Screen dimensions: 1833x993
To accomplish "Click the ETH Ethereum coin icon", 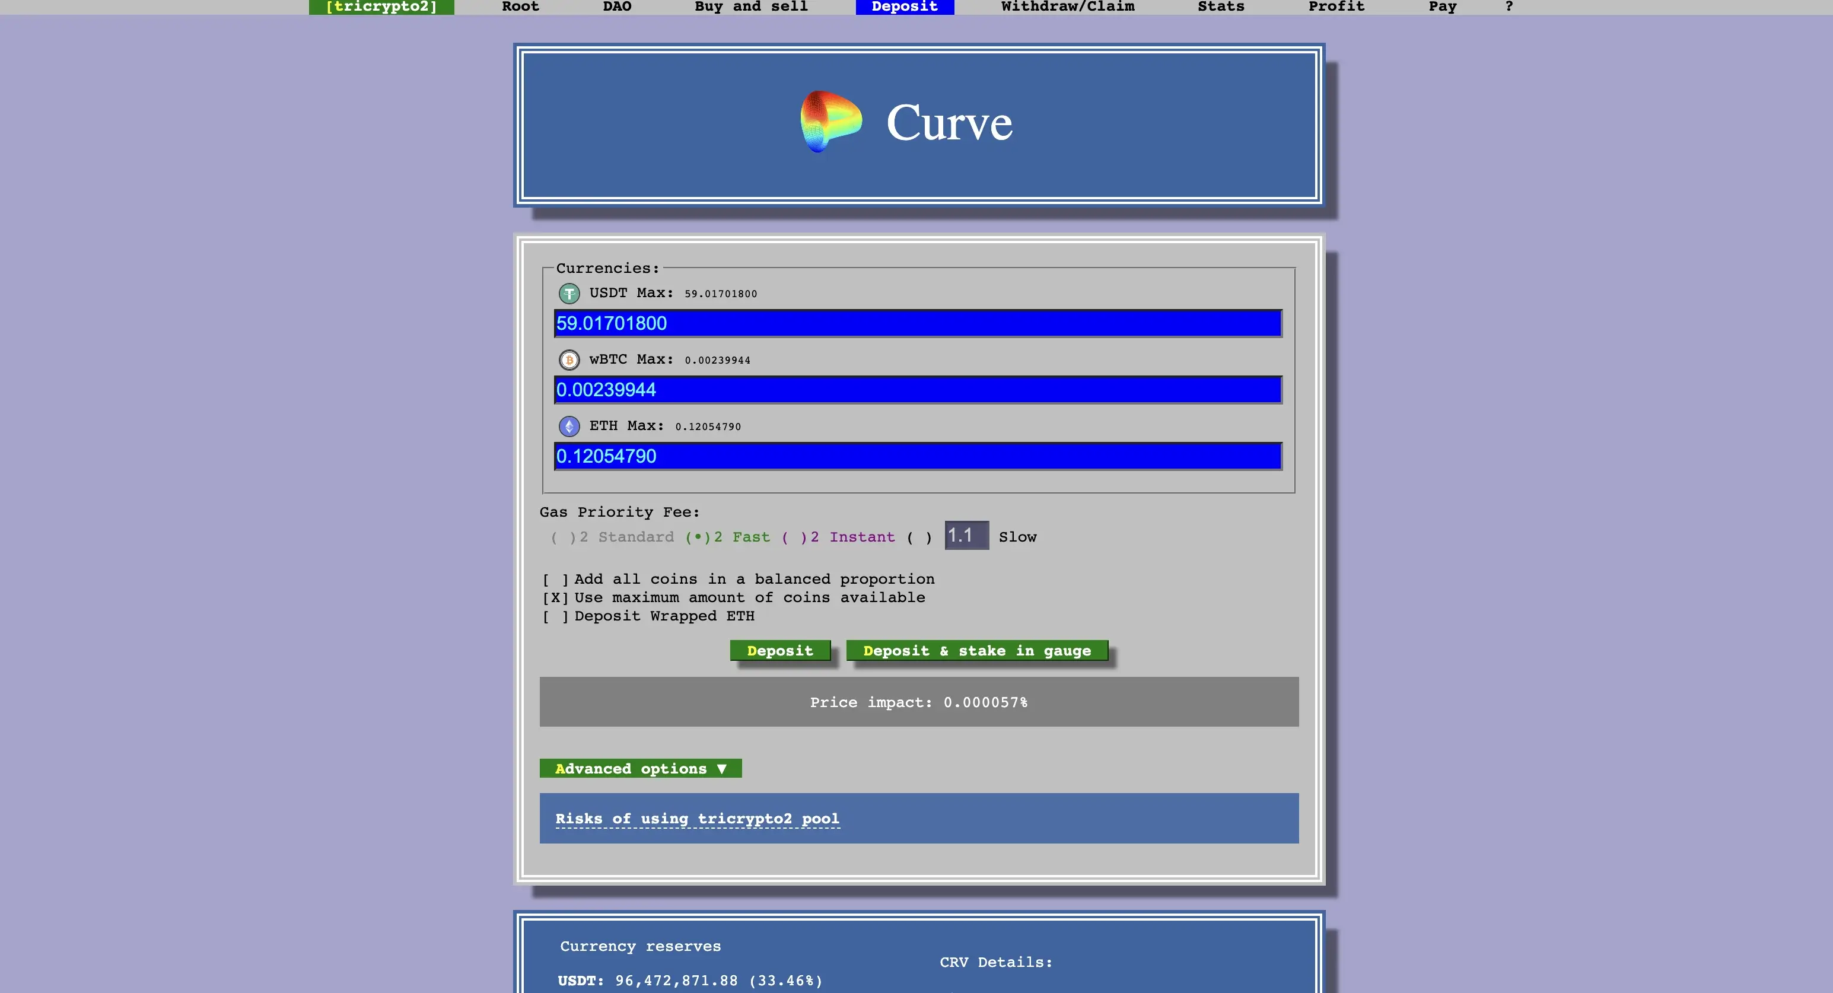I will click(568, 426).
